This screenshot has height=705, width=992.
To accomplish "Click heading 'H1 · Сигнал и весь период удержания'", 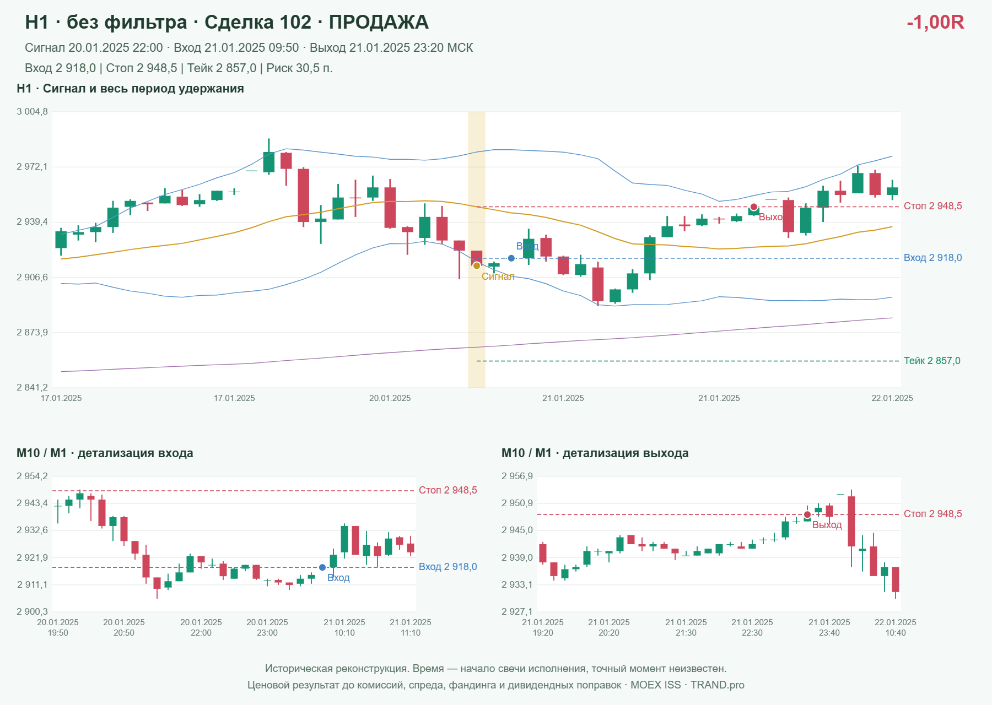I will [x=130, y=89].
